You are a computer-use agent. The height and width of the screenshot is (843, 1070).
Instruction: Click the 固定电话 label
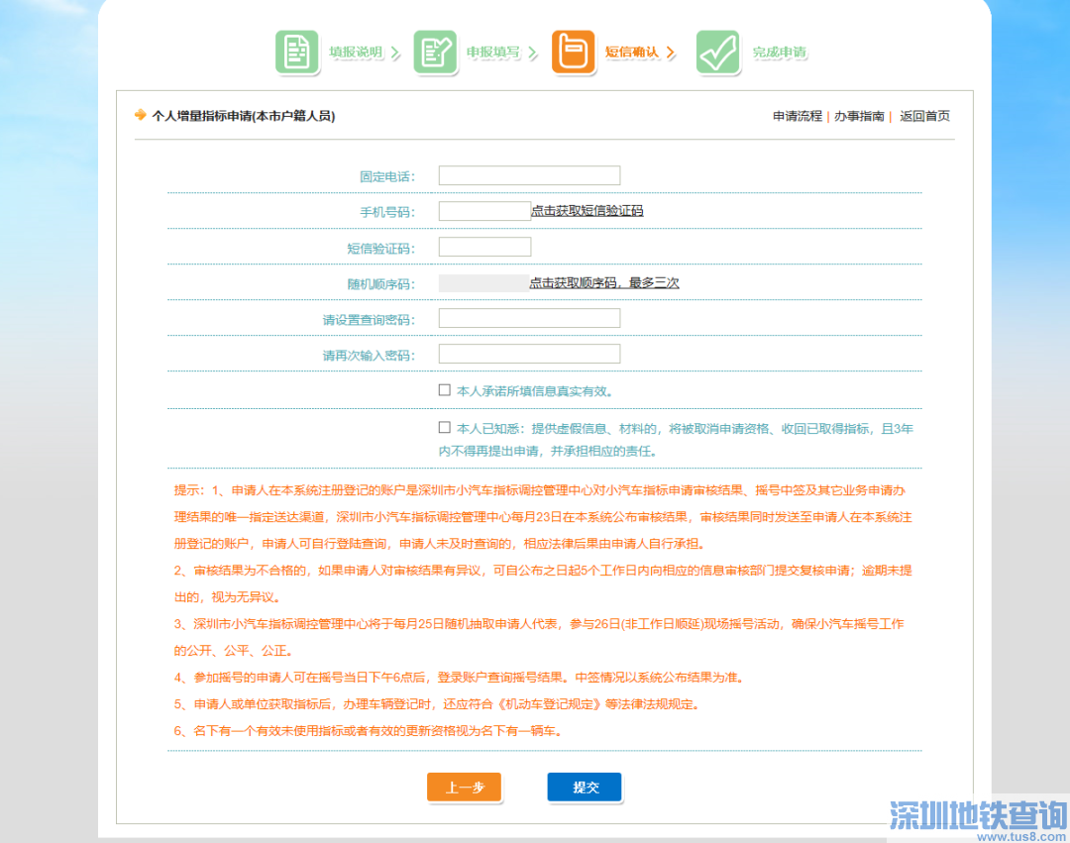click(x=387, y=176)
